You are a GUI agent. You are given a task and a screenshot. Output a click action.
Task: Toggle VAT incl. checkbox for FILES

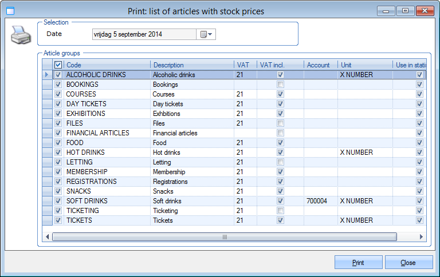point(280,123)
